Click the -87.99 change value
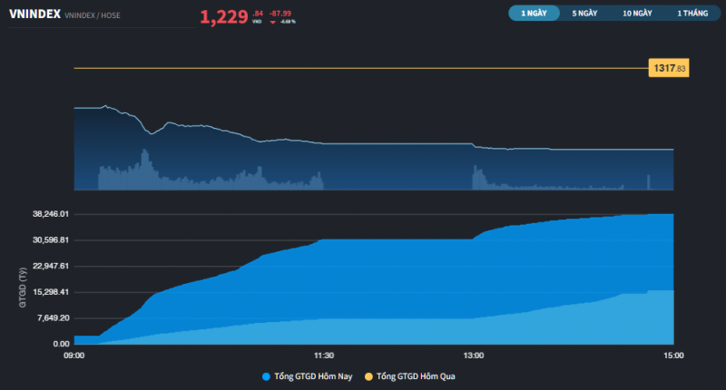This screenshot has height=390, width=726. tap(280, 13)
